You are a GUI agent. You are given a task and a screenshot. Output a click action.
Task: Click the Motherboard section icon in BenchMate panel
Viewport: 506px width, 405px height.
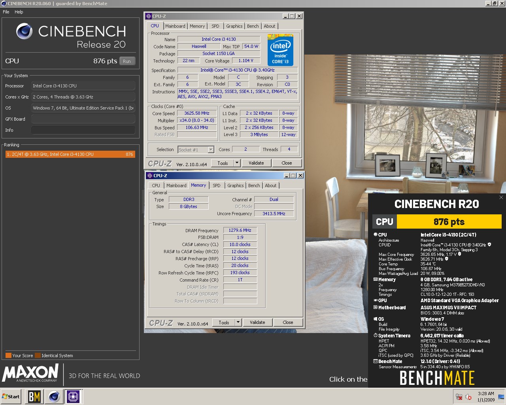tap(376, 307)
